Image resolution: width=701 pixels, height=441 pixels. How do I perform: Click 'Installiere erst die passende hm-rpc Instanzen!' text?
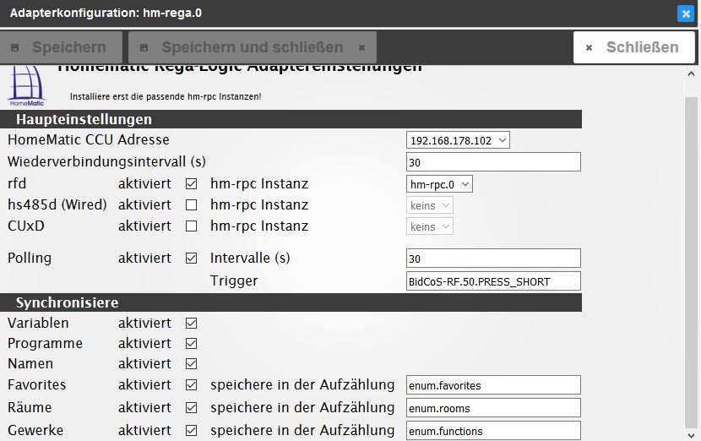[166, 96]
